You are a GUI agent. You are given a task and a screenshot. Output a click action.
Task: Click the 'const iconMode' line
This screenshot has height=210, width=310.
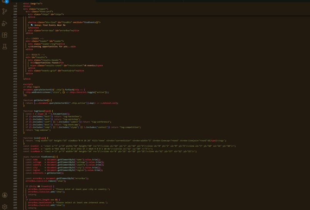tap(110, 151)
